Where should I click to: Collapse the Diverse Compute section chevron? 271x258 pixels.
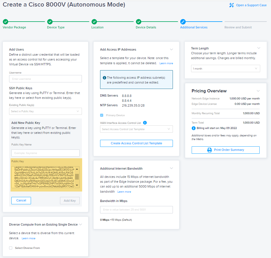coord(80,224)
